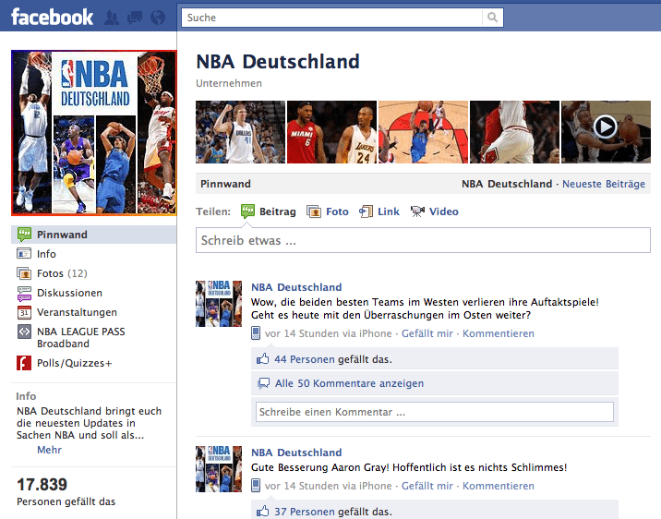Click the Diskussionen chat icon
Viewport: 661px width, 519px height.
24,293
